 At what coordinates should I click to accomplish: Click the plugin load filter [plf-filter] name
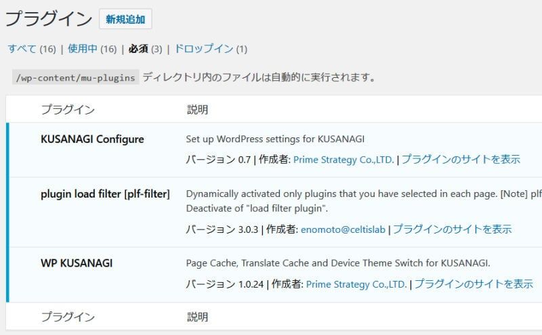click(105, 194)
